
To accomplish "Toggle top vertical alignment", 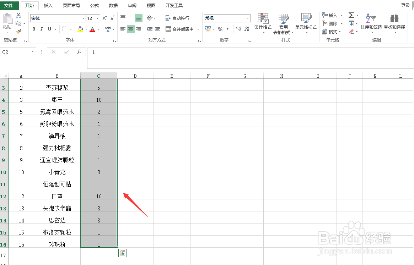I will [123, 18].
